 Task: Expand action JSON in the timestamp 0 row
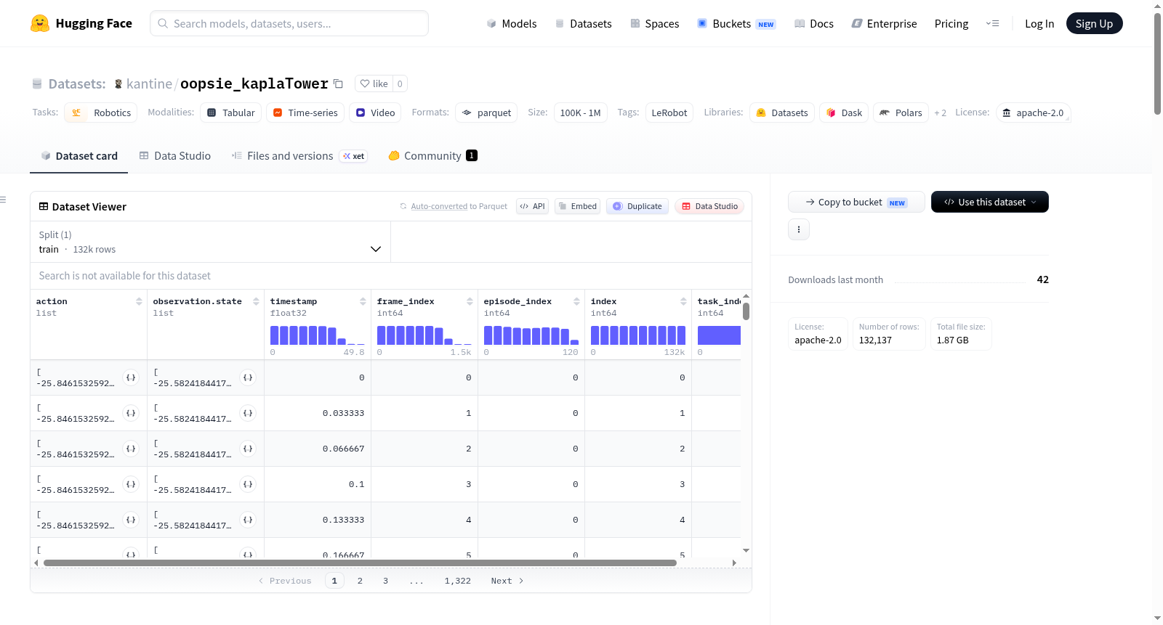click(x=131, y=377)
